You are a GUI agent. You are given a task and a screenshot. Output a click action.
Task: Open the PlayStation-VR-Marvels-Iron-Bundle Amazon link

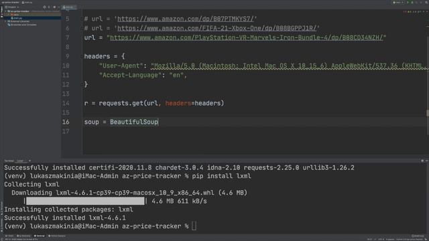click(246, 37)
